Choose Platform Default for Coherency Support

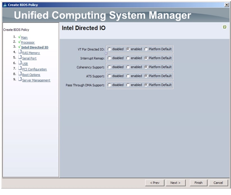(146, 67)
